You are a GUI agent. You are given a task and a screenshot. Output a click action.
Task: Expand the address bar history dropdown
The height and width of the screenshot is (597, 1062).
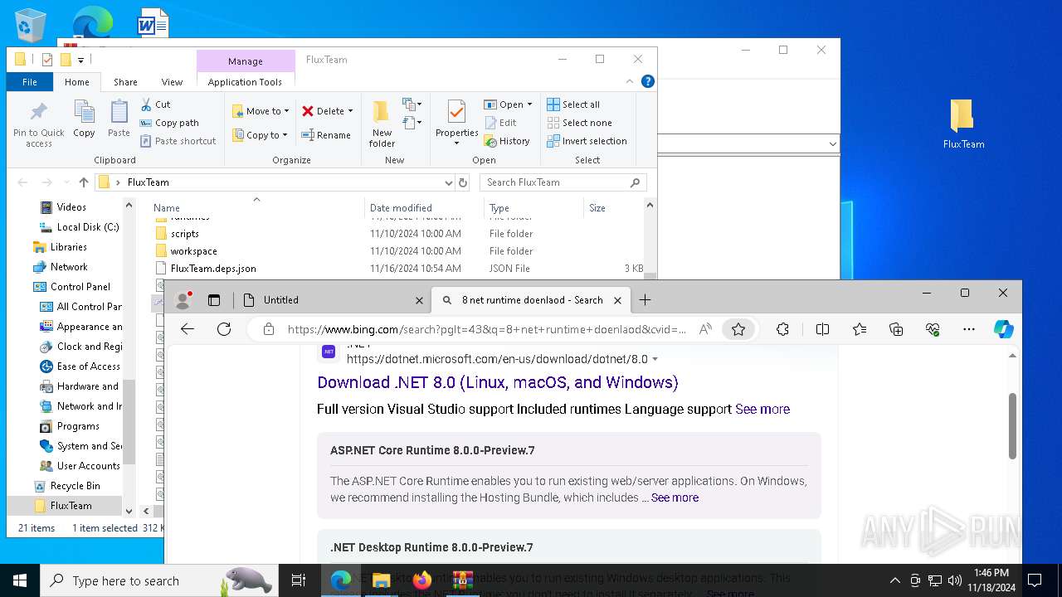448,182
